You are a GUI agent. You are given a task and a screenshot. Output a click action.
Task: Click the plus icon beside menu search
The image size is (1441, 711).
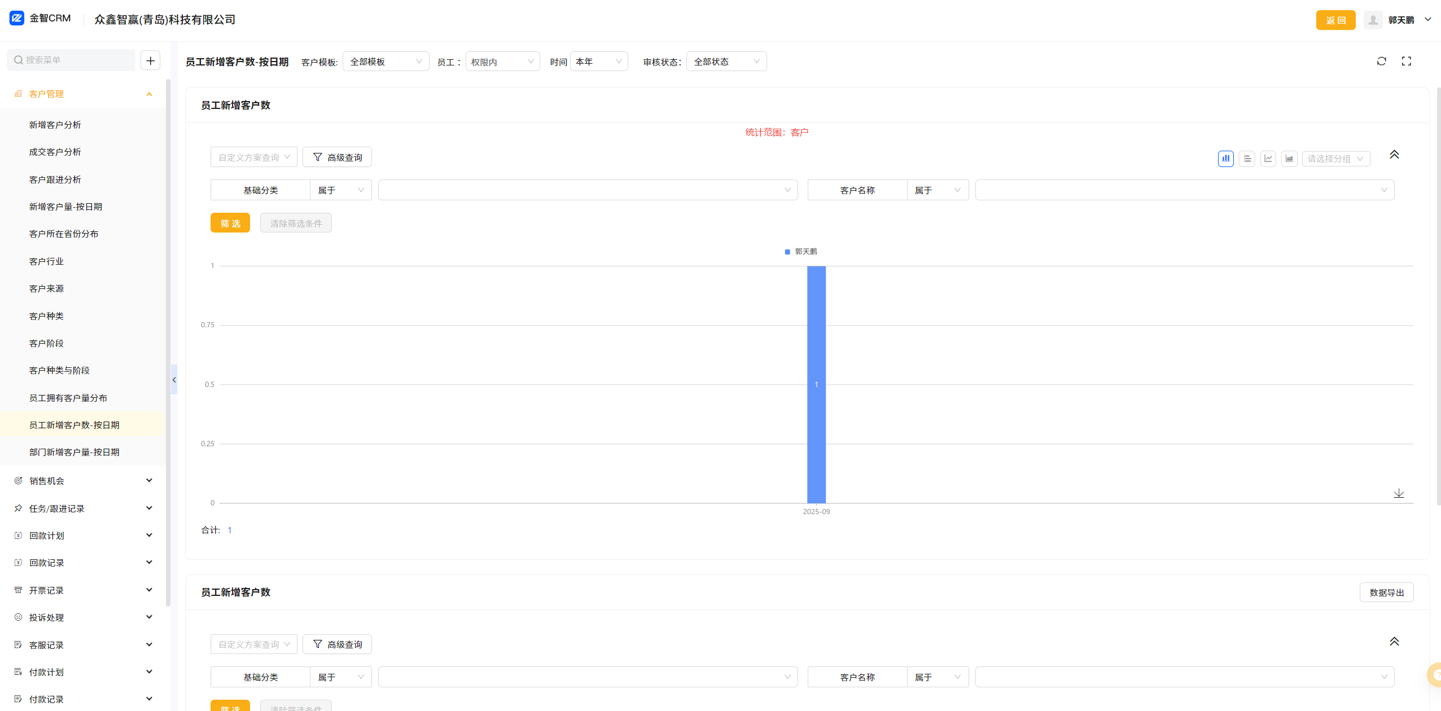point(150,60)
